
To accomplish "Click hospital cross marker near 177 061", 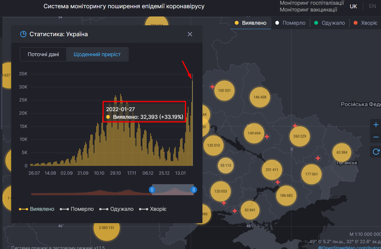I will [x=318, y=158].
